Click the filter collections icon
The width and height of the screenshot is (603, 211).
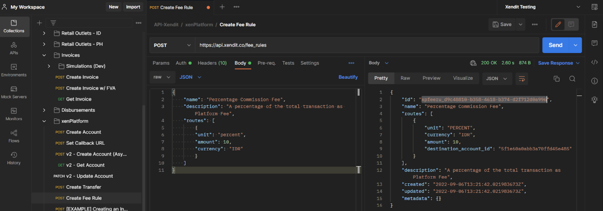[53, 23]
